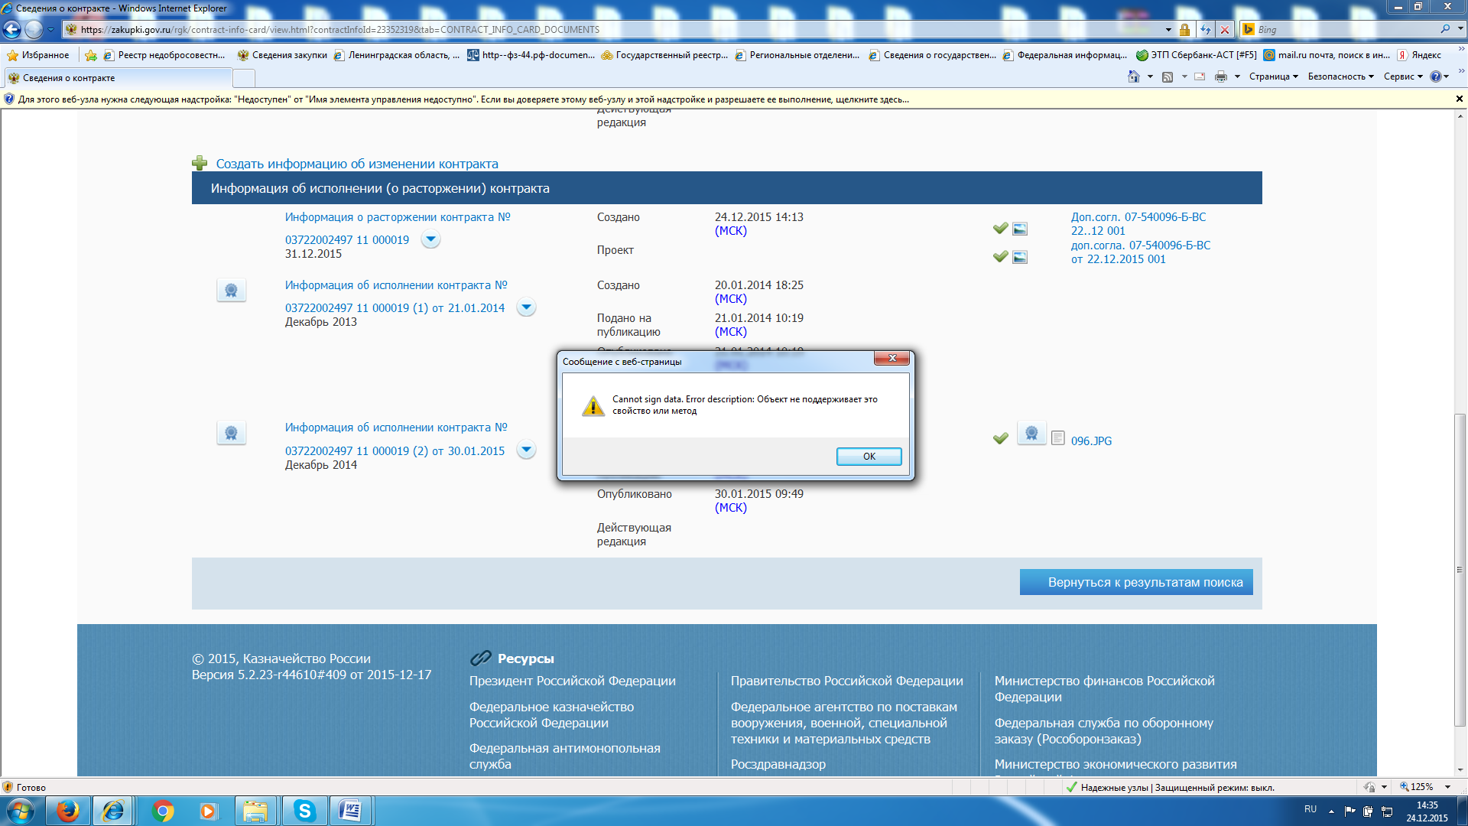
Task: Click OK in the error message dialog
Action: pyautogui.click(x=869, y=457)
